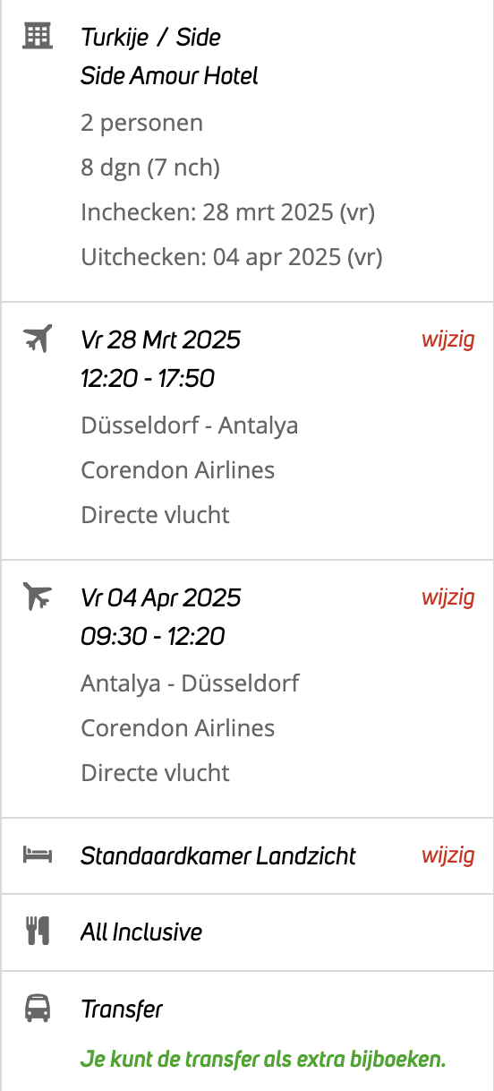Click the Düsseldorf - Antalya route text
This screenshot has height=1091, width=494.
pos(190,425)
